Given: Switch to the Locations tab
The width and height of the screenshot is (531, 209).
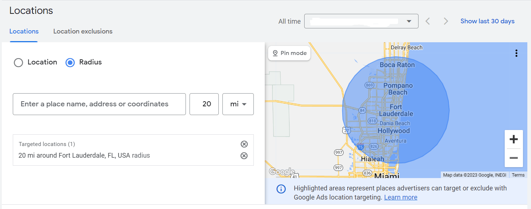Looking at the screenshot, I should [x=24, y=31].
